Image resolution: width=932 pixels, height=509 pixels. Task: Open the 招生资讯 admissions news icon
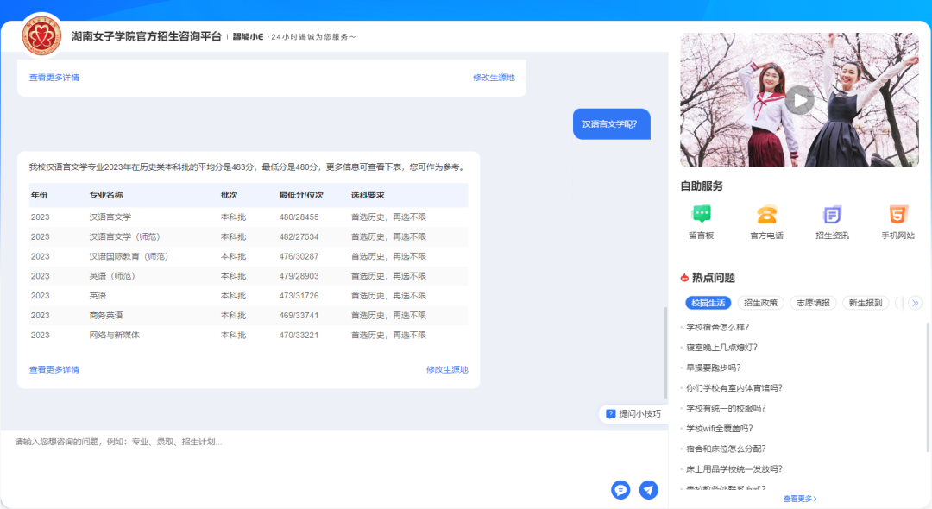point(832,215)
